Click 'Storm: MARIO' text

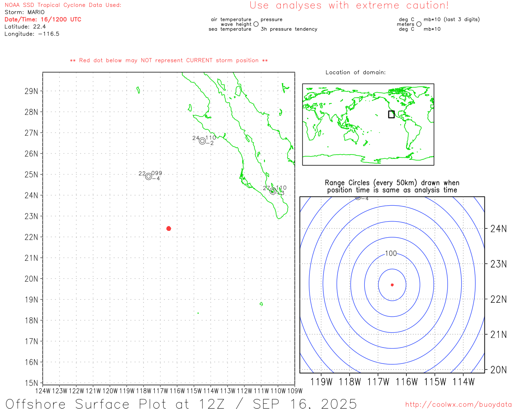[25, 12]
